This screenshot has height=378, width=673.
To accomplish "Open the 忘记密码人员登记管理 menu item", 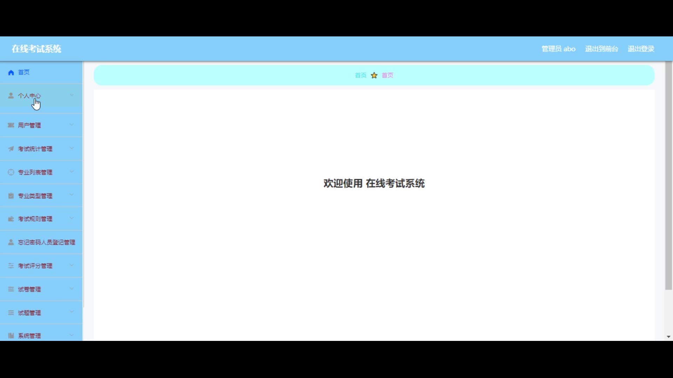I will click(47, 242).
